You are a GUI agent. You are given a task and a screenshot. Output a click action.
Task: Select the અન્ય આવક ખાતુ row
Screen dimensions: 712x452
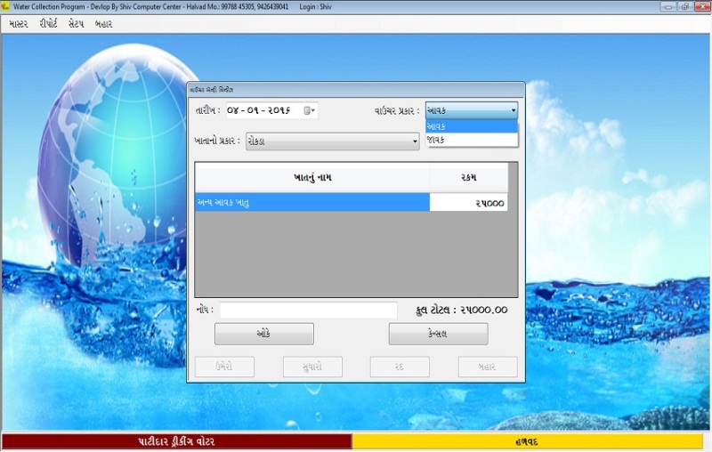click(x=311, y=203)
